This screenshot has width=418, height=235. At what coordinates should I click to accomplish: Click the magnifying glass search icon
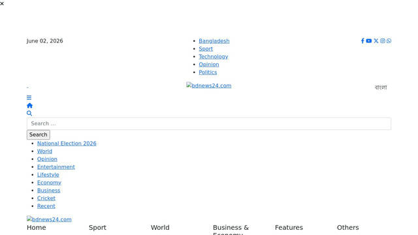[x=29, y=114]
